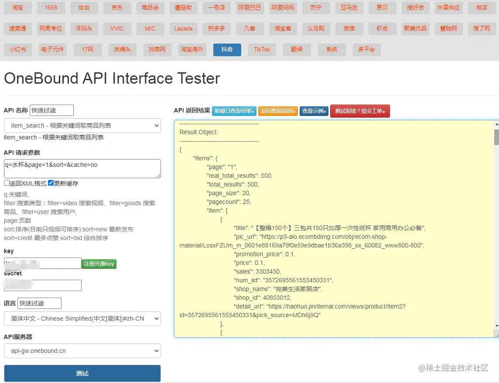Screen dimensions: 499x383
Task: Click the Result Object: heading text
Action: 198,132
